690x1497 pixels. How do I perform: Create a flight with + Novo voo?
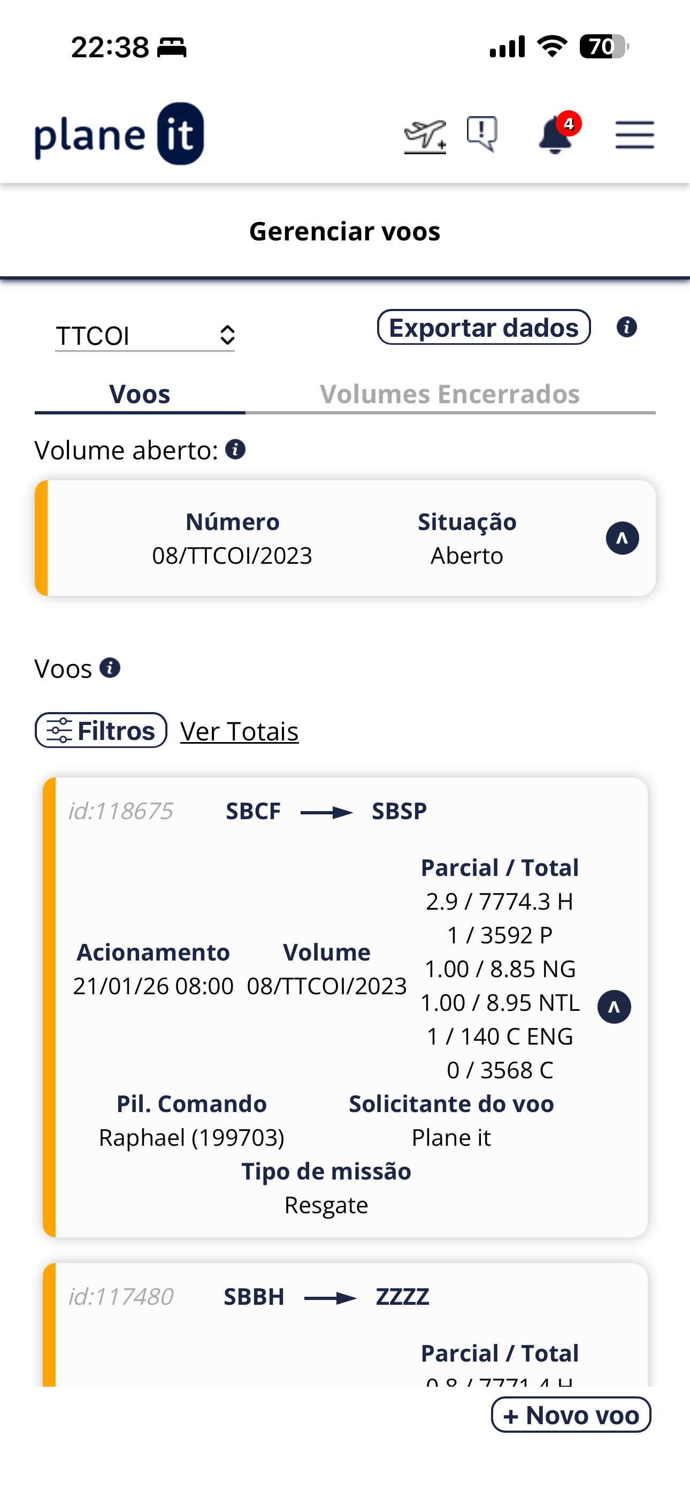click(x=571, y=1415)
